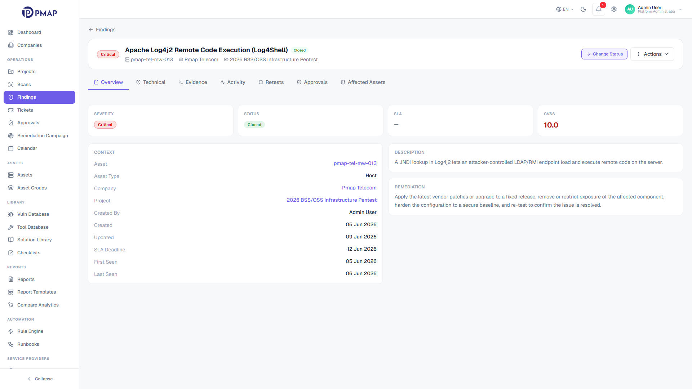Click the finding title Apache Log4j2 heading
This screenshot has width=692, height=389.
(x=207, y=50)
